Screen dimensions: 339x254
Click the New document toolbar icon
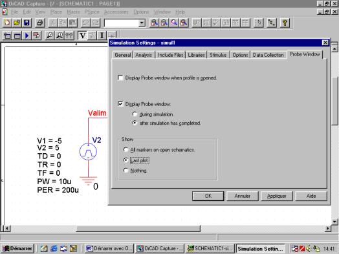click(x=7, y=23)
